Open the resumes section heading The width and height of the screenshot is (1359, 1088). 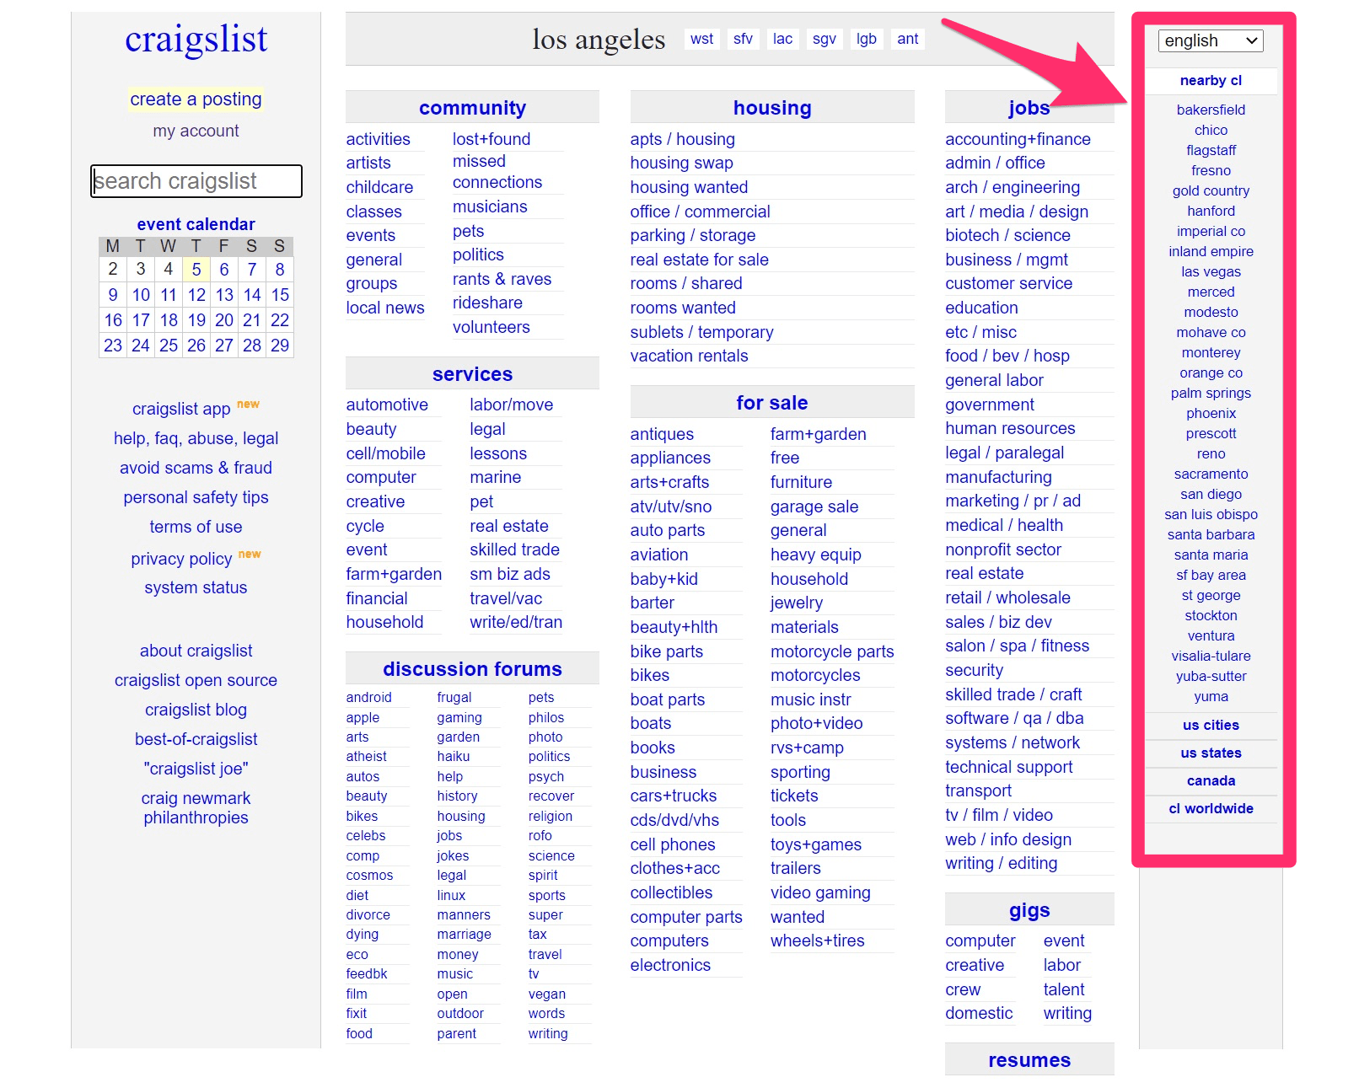[1029, 1060]
